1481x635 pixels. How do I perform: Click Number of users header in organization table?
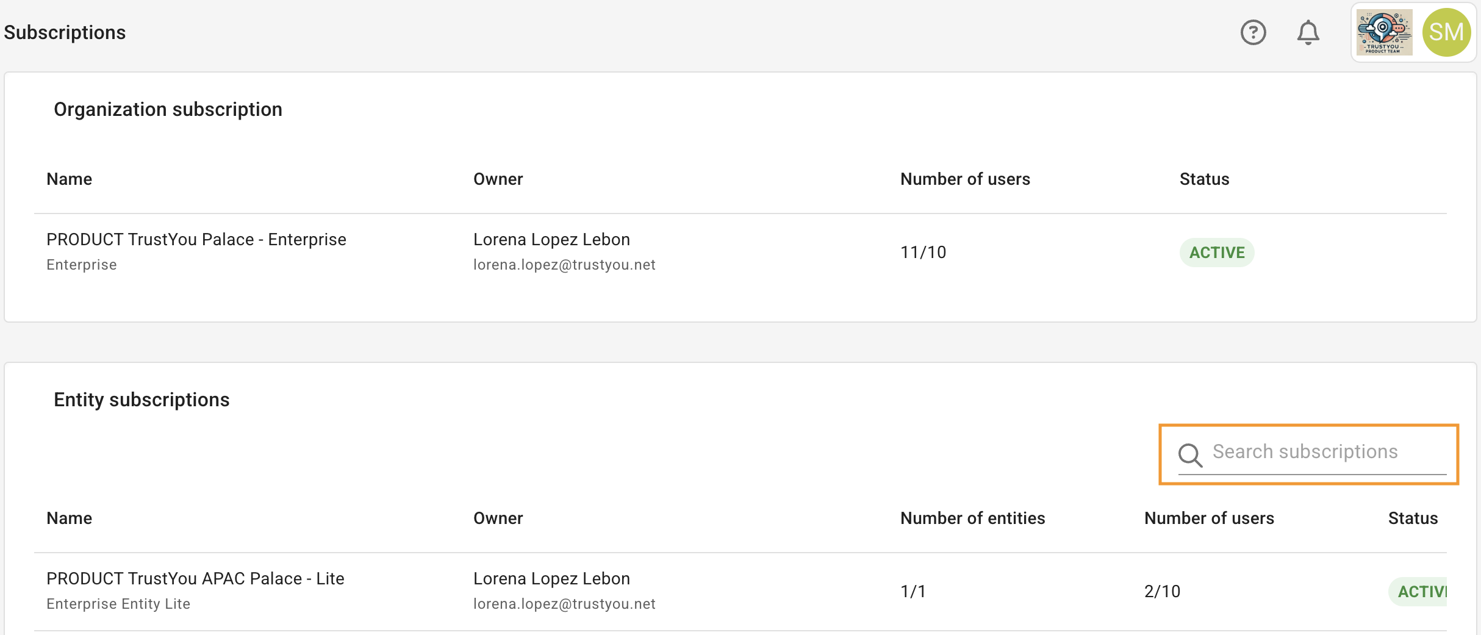[x=965, y=179]
